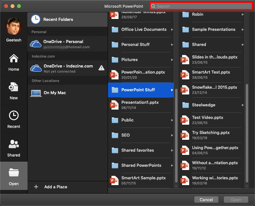255x206 pixels.
Task: Select the SmartArt Test.pptx file icon
Action: [x=185, y=75]
